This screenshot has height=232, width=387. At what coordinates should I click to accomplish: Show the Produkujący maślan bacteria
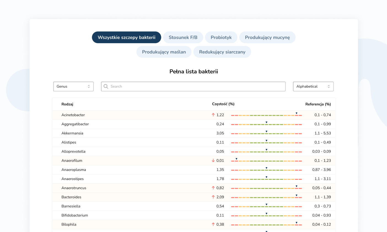tap(164, 52)
